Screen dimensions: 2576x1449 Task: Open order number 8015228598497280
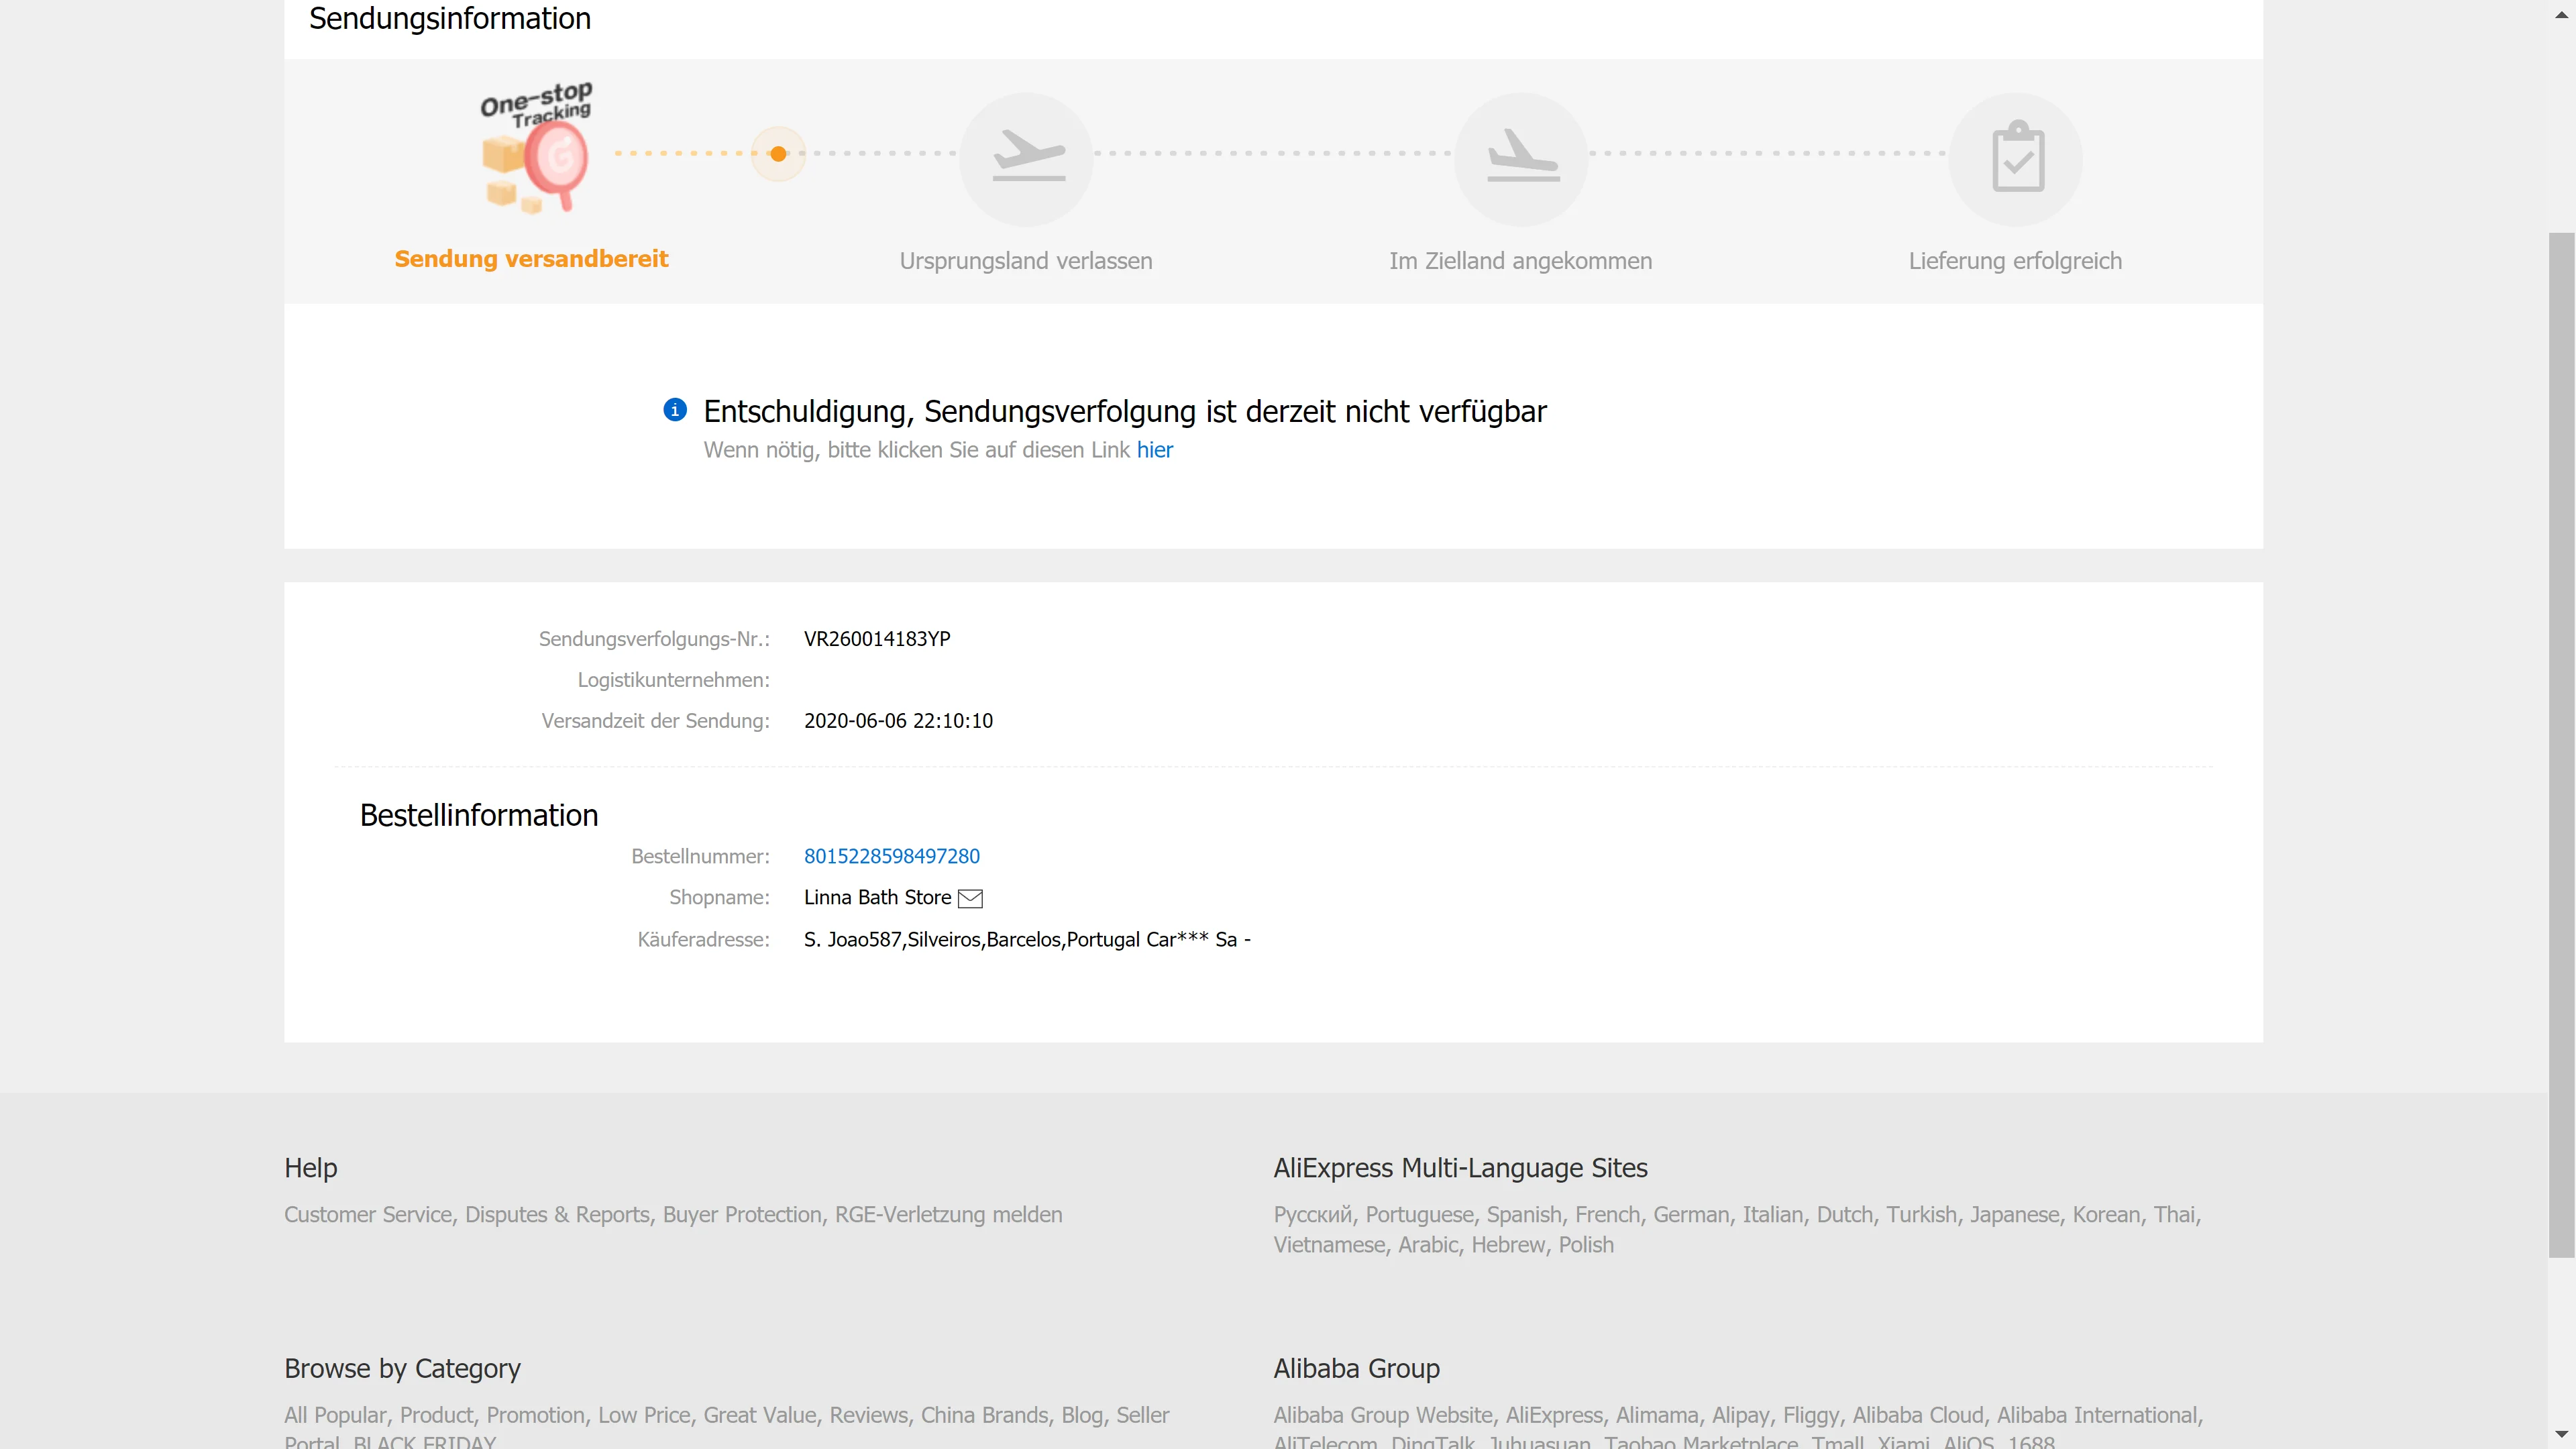pos(891,856)
